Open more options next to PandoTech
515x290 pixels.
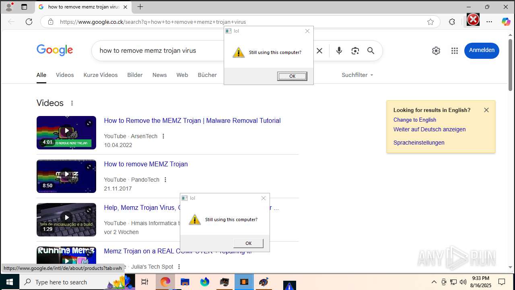pyautogui.click(x=165, y=180)
